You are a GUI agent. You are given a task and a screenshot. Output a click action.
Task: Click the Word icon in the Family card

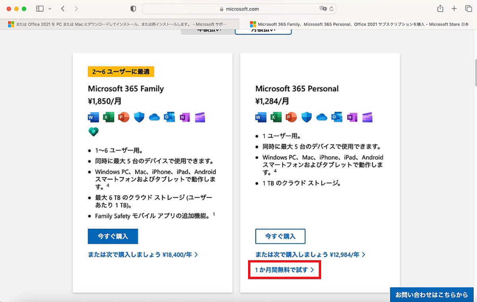pyautogui.click(x=93, y=117)
